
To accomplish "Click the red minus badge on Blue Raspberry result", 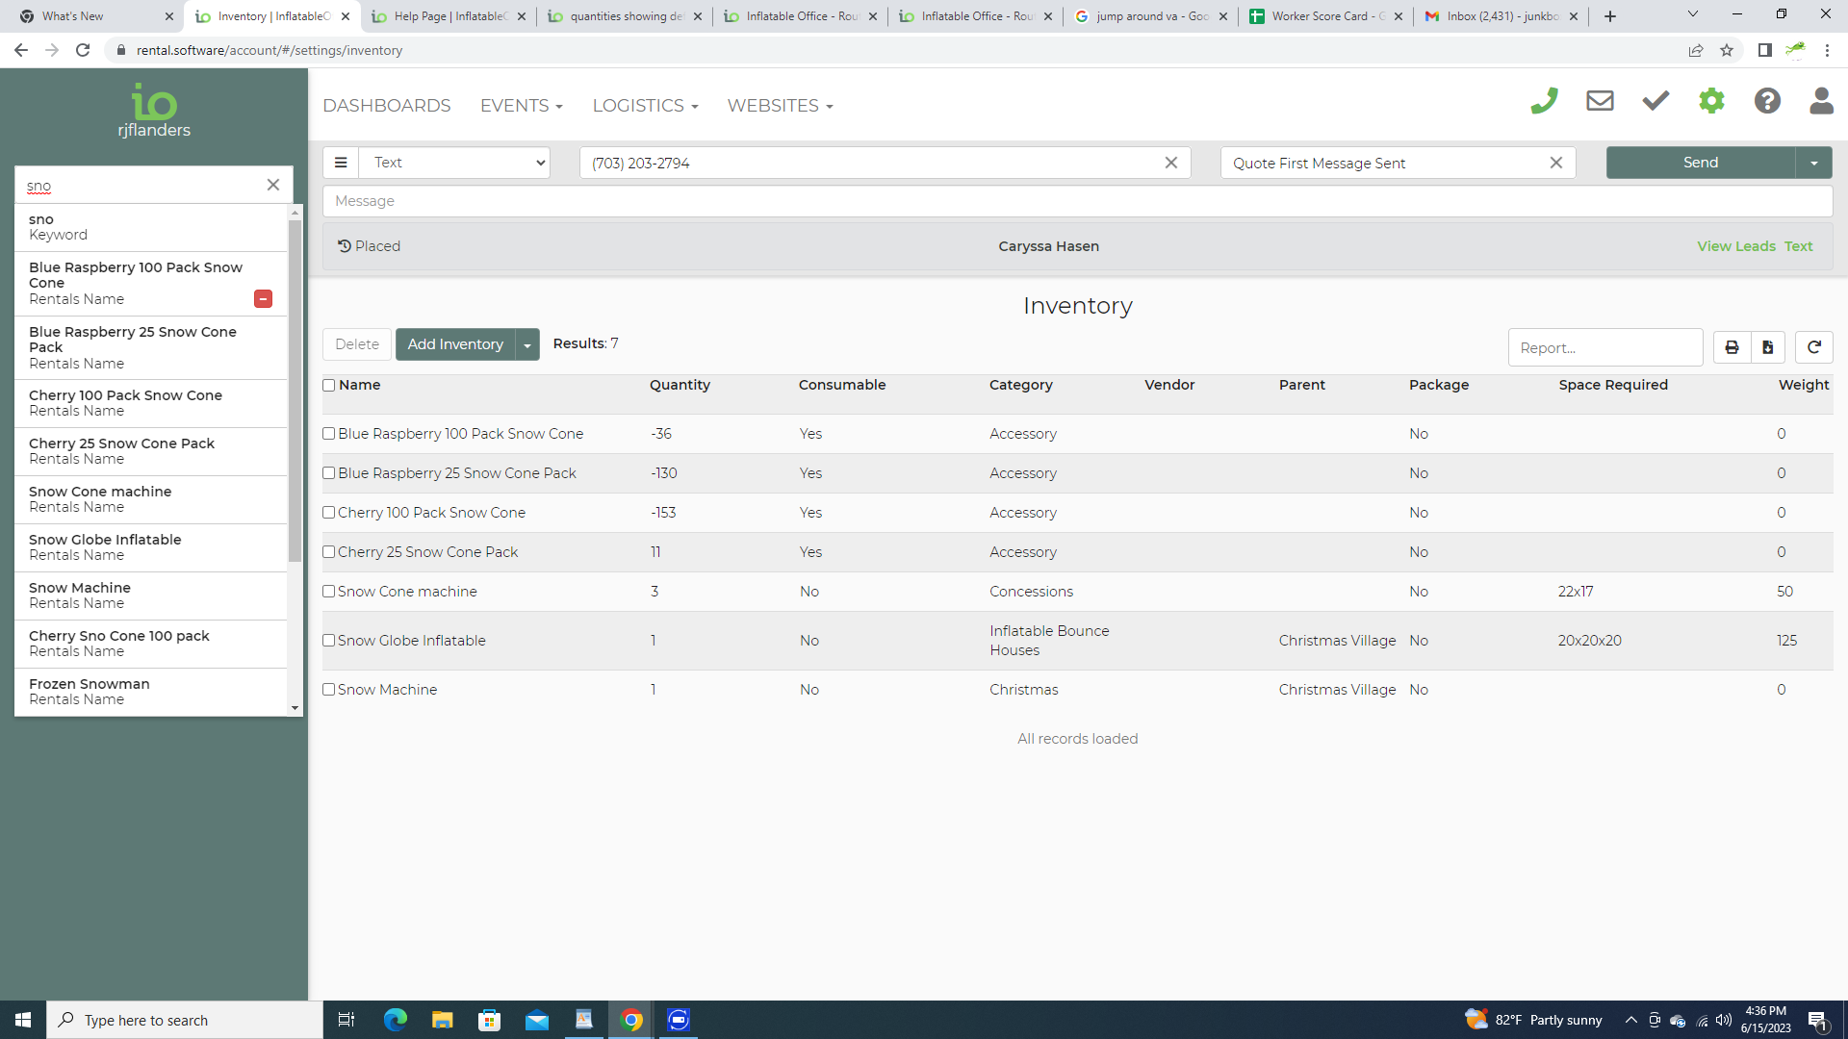I will [x=263, y=299].
